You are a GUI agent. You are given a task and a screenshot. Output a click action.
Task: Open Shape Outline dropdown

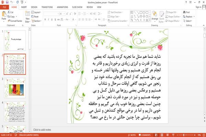tap(173, 16)
